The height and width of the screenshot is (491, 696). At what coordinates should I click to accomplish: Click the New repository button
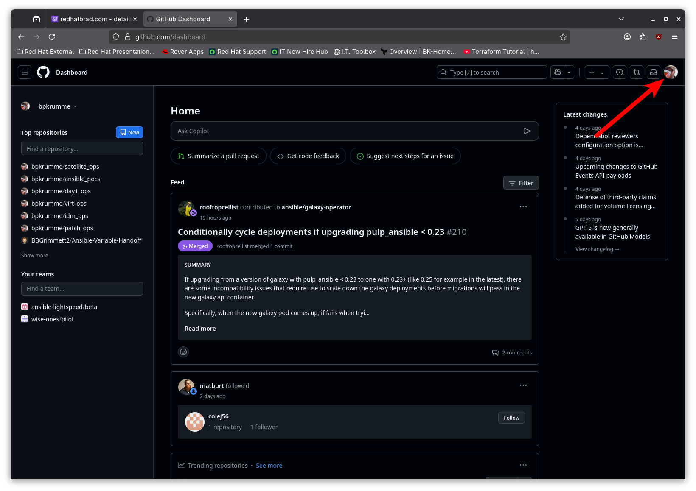129,132
